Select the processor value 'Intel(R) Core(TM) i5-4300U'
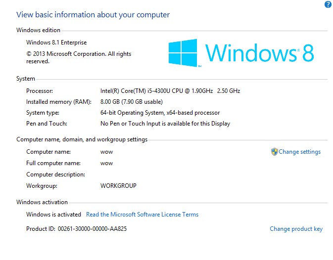The image size is (333, 260). (x=135, y=91)
